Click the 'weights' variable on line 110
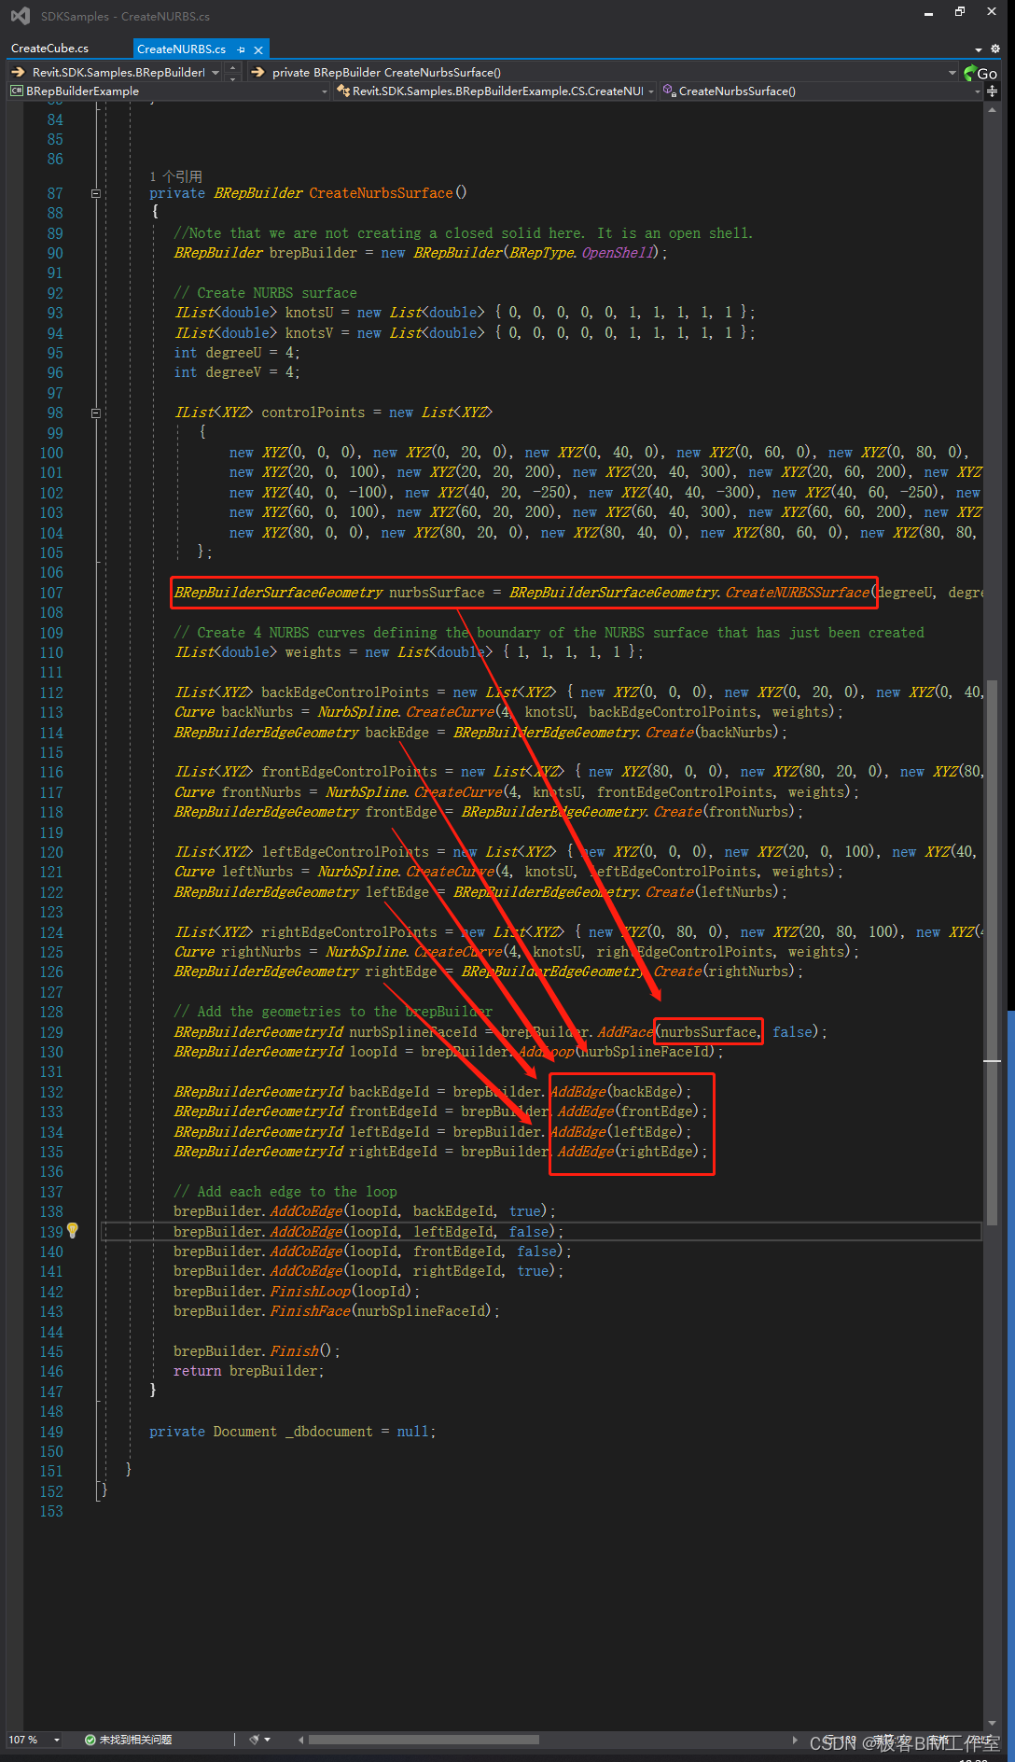 [x=313, y=652]
